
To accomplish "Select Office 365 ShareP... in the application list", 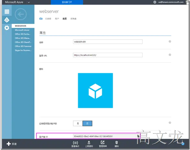I will [x=23, y=42].
